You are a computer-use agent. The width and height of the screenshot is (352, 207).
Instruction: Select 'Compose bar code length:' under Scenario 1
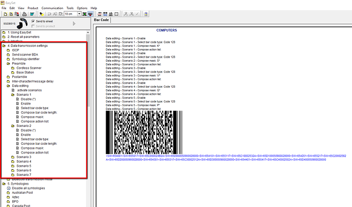[x=39, y=113]
